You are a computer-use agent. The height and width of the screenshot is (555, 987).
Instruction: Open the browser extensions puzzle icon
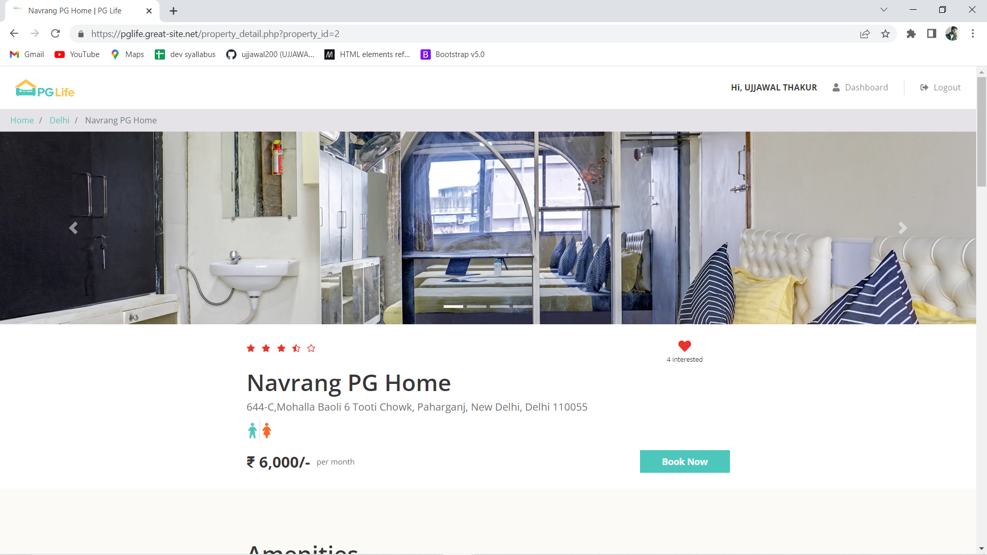[x=911, y=34]
